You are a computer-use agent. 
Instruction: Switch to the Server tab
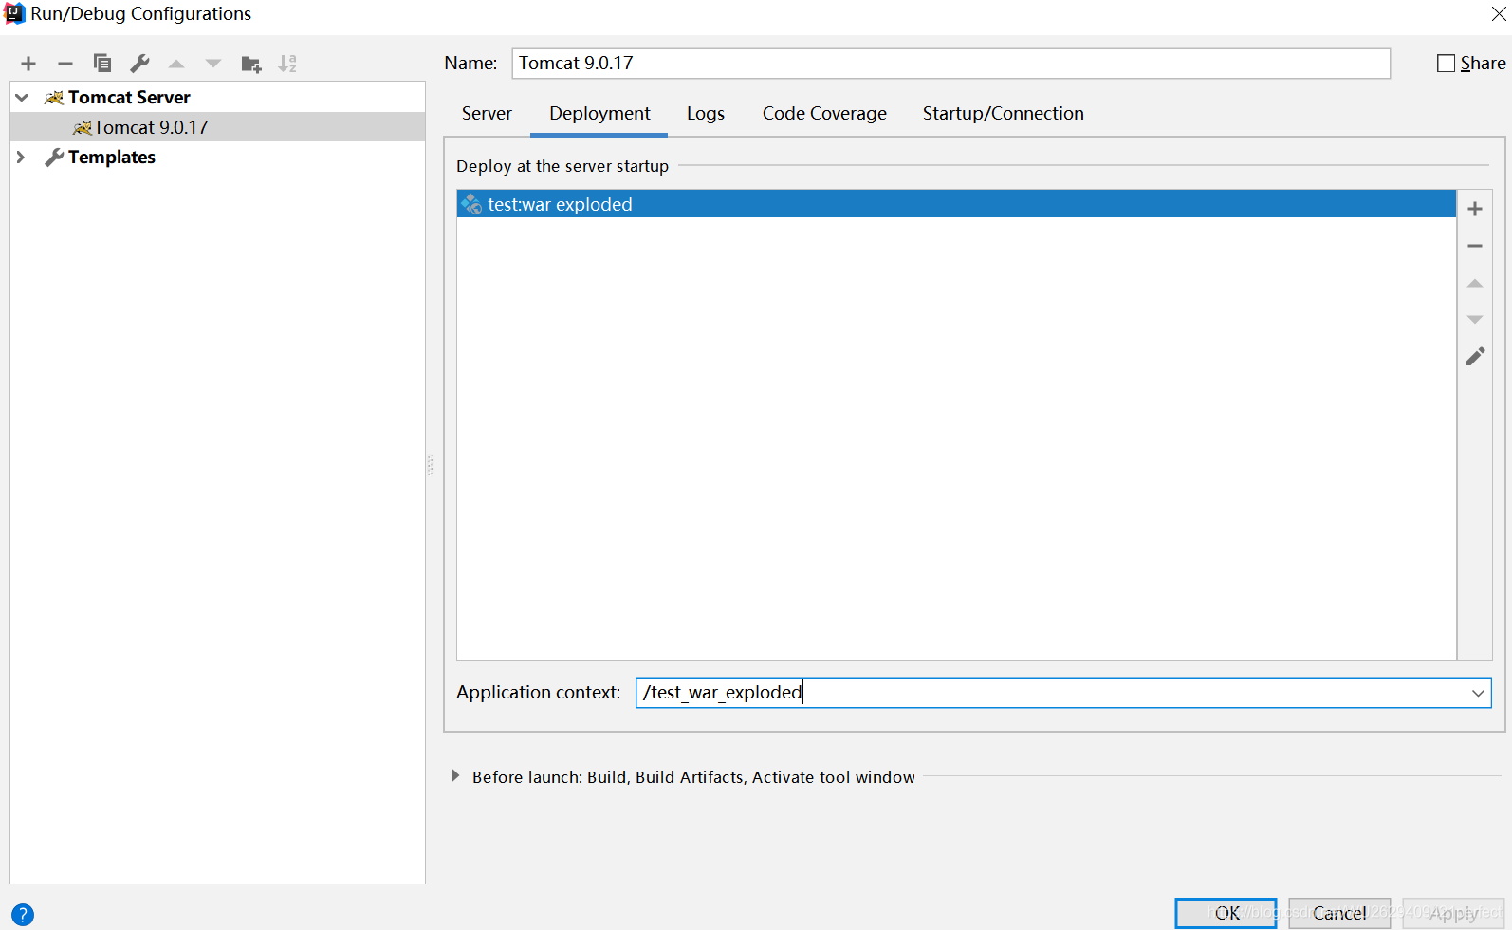click(x=487, y=114)
